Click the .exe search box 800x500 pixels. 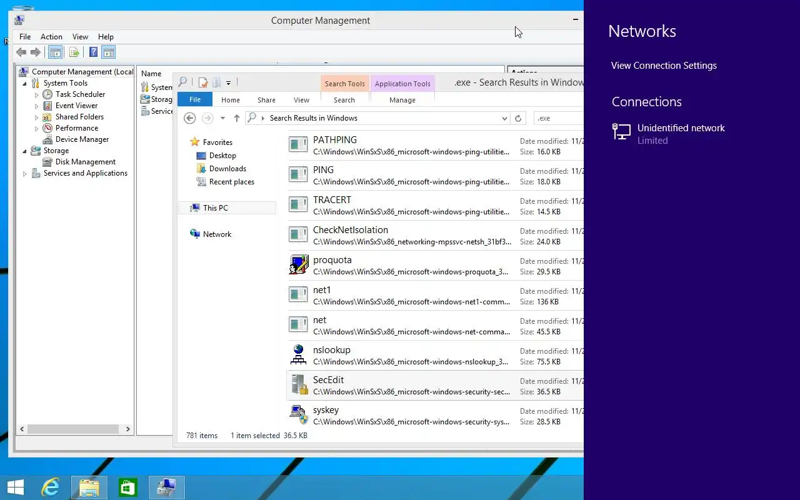click(x=558, y=118)
